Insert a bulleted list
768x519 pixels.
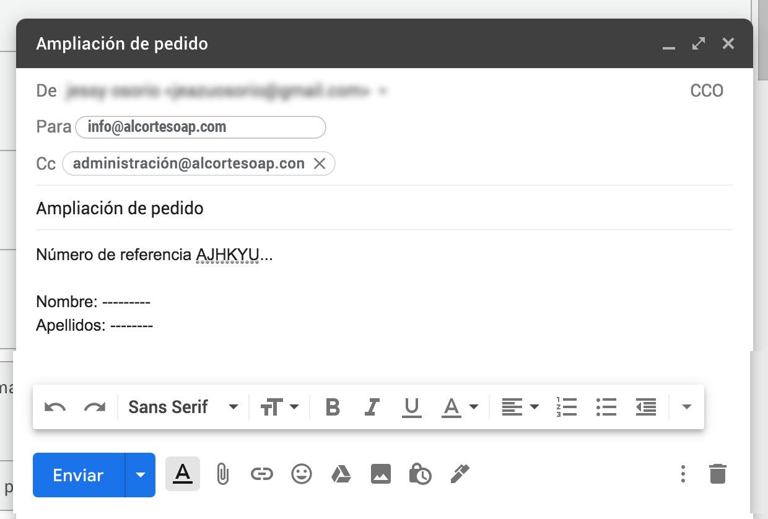606,407
